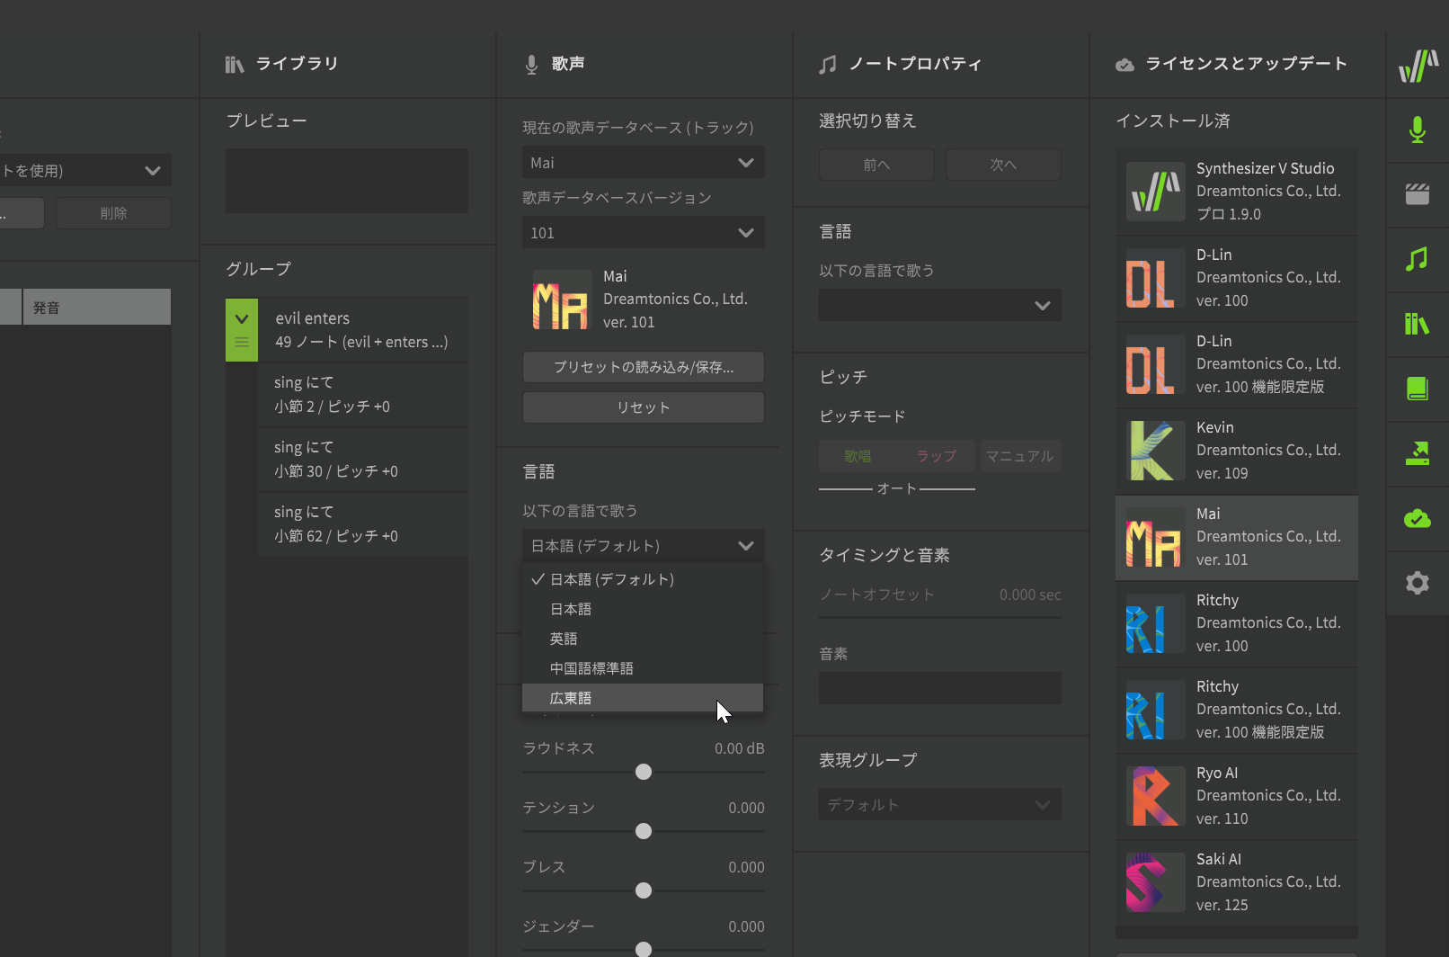This screenshot has height=957, width=1449.
Task: Click the 音素 input field
Action: 940,688
